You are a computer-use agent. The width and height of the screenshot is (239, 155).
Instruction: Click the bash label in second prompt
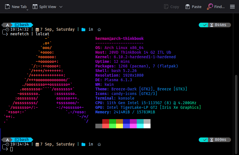point(24,139)
